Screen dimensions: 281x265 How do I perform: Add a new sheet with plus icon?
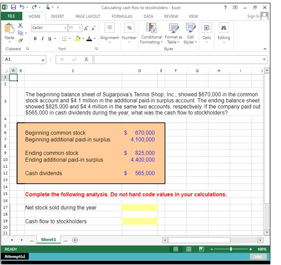(x=75, y=240)
